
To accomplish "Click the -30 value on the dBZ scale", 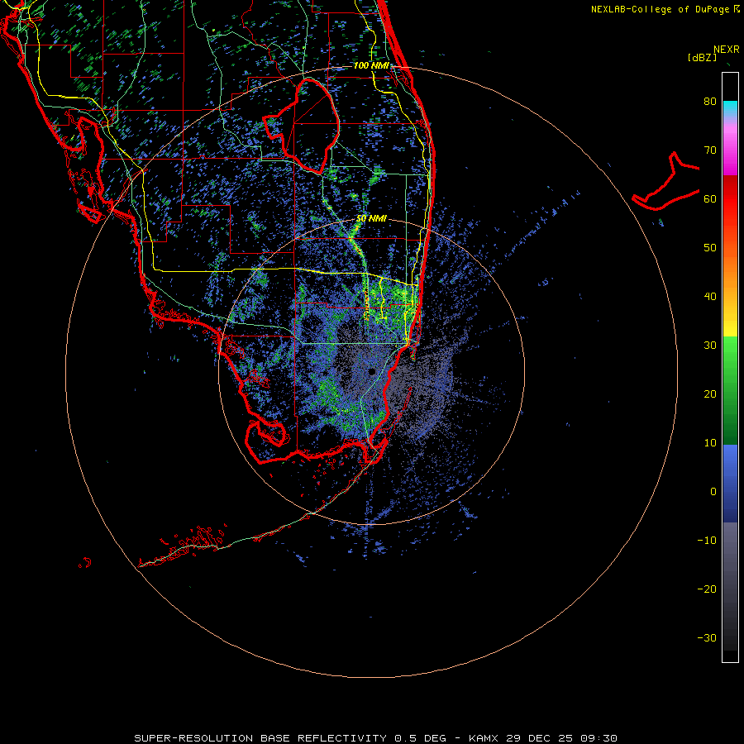I will point(707,638).
